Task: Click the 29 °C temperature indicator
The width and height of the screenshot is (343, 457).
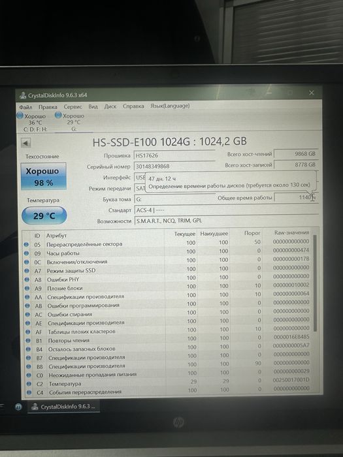Action: [x=44, y=215]
